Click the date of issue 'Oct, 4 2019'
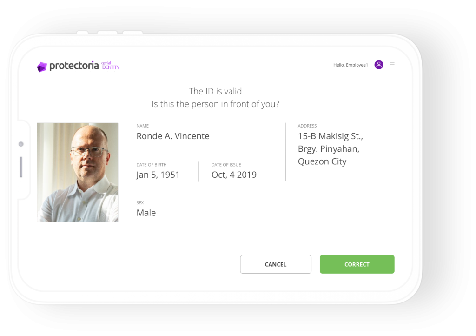The image size is (476, 336). pyautogui.click(x=234, y=175)
